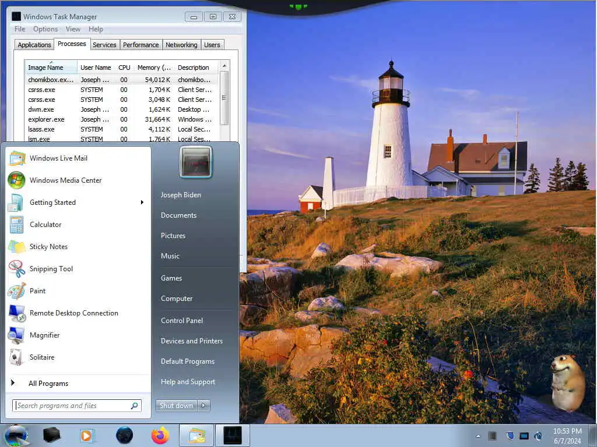Screen dimensions: 597x447
Task: Expand All Programs list
Action: [x=48, y=384]
